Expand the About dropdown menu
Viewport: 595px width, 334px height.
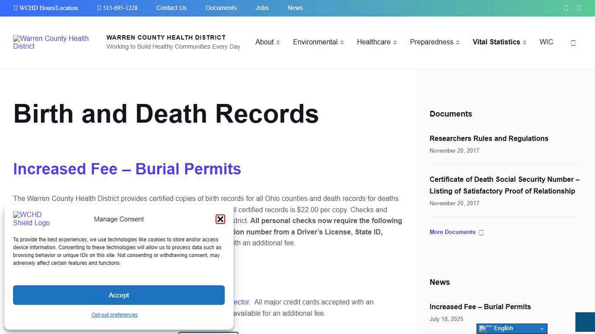[x=267, y=42]
